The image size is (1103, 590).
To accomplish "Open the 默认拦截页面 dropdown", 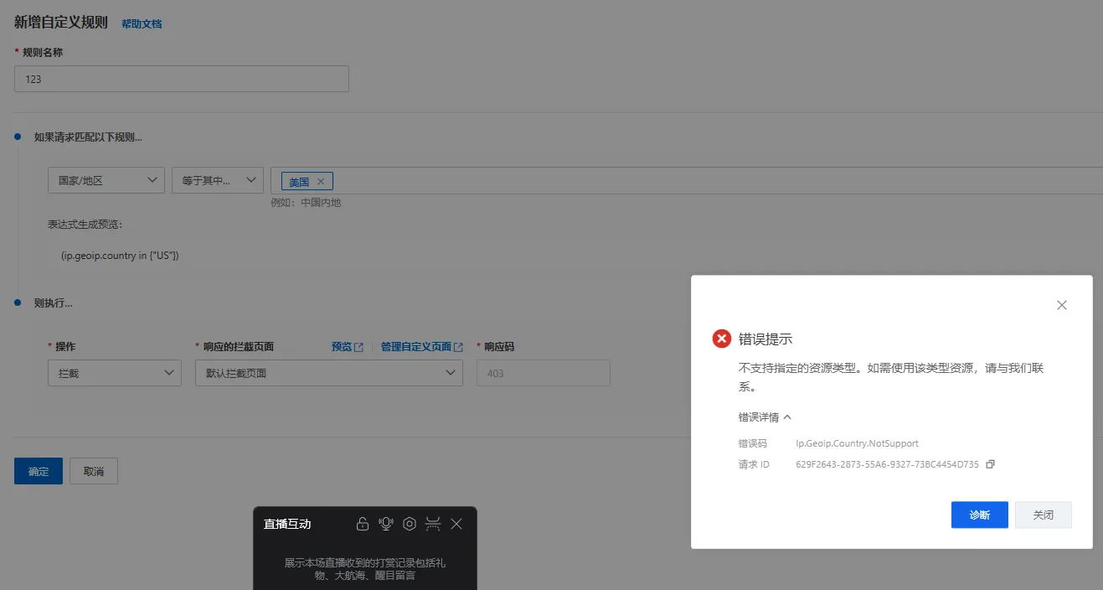I will (328, 373).
